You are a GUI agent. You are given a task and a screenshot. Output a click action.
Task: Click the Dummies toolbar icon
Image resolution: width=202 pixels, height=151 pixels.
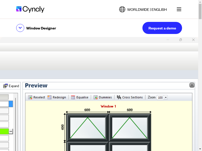pyautogui.click(x=95, y=97)
